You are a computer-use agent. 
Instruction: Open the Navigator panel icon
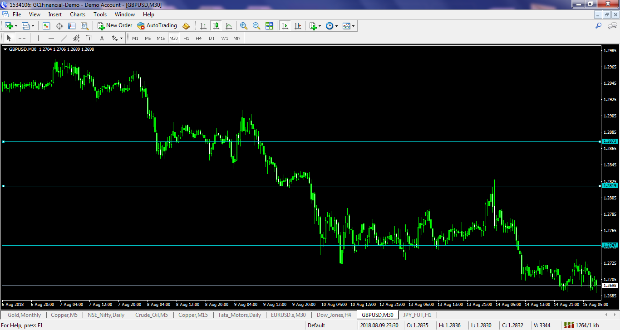(x=72, y=26)
